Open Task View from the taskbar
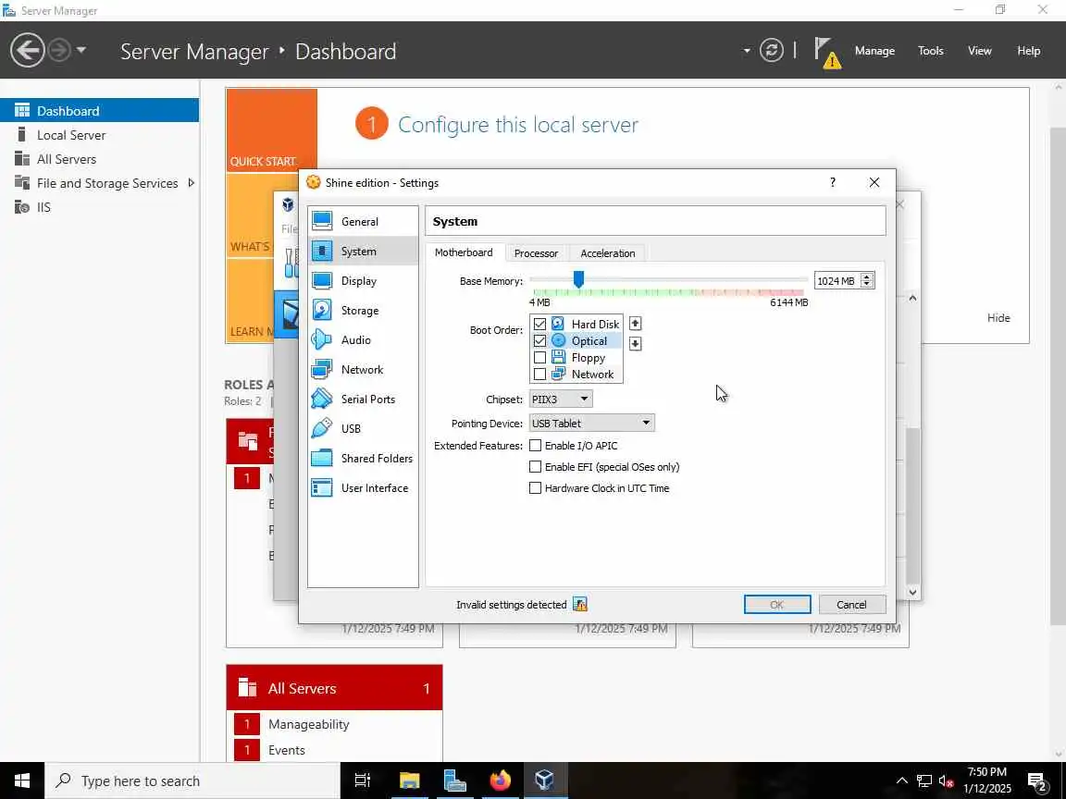 (x=363, y=780)
